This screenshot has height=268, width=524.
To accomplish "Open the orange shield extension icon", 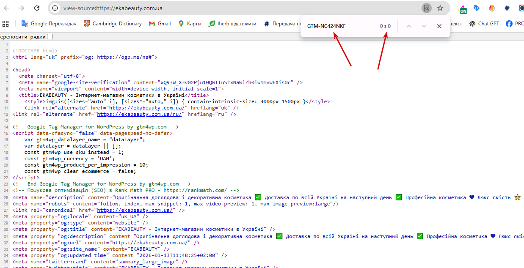I will (x=492, y=8).
